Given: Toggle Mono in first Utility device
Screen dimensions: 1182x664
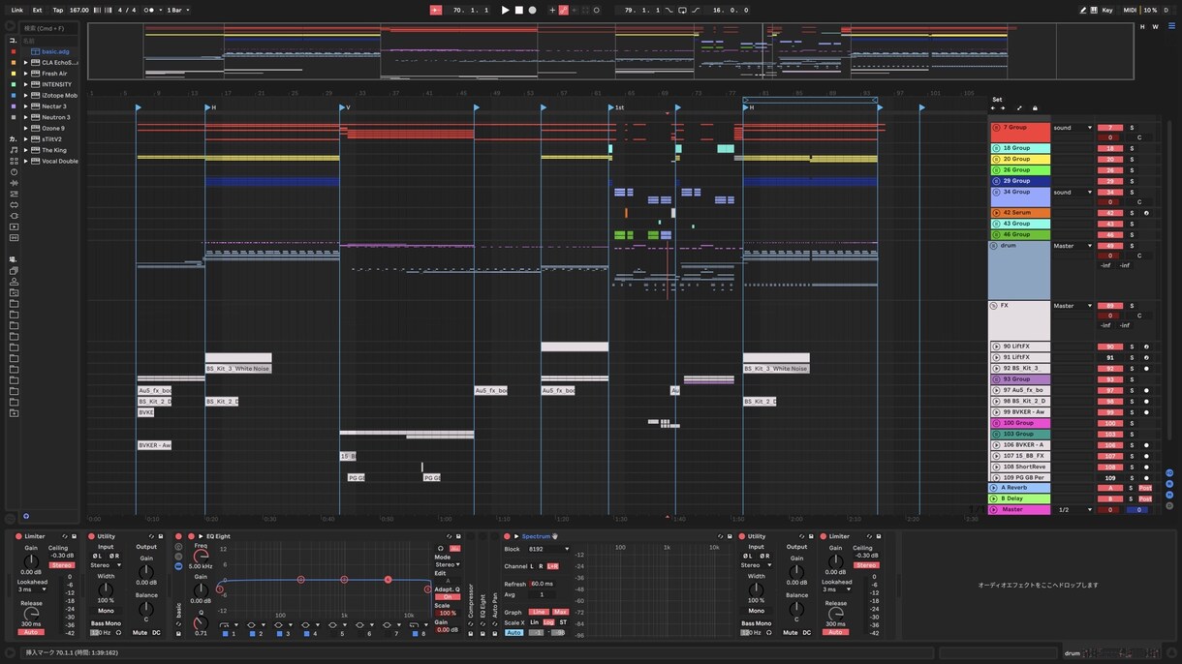Looking at the screenshot, I should click(x=106, y=611).
